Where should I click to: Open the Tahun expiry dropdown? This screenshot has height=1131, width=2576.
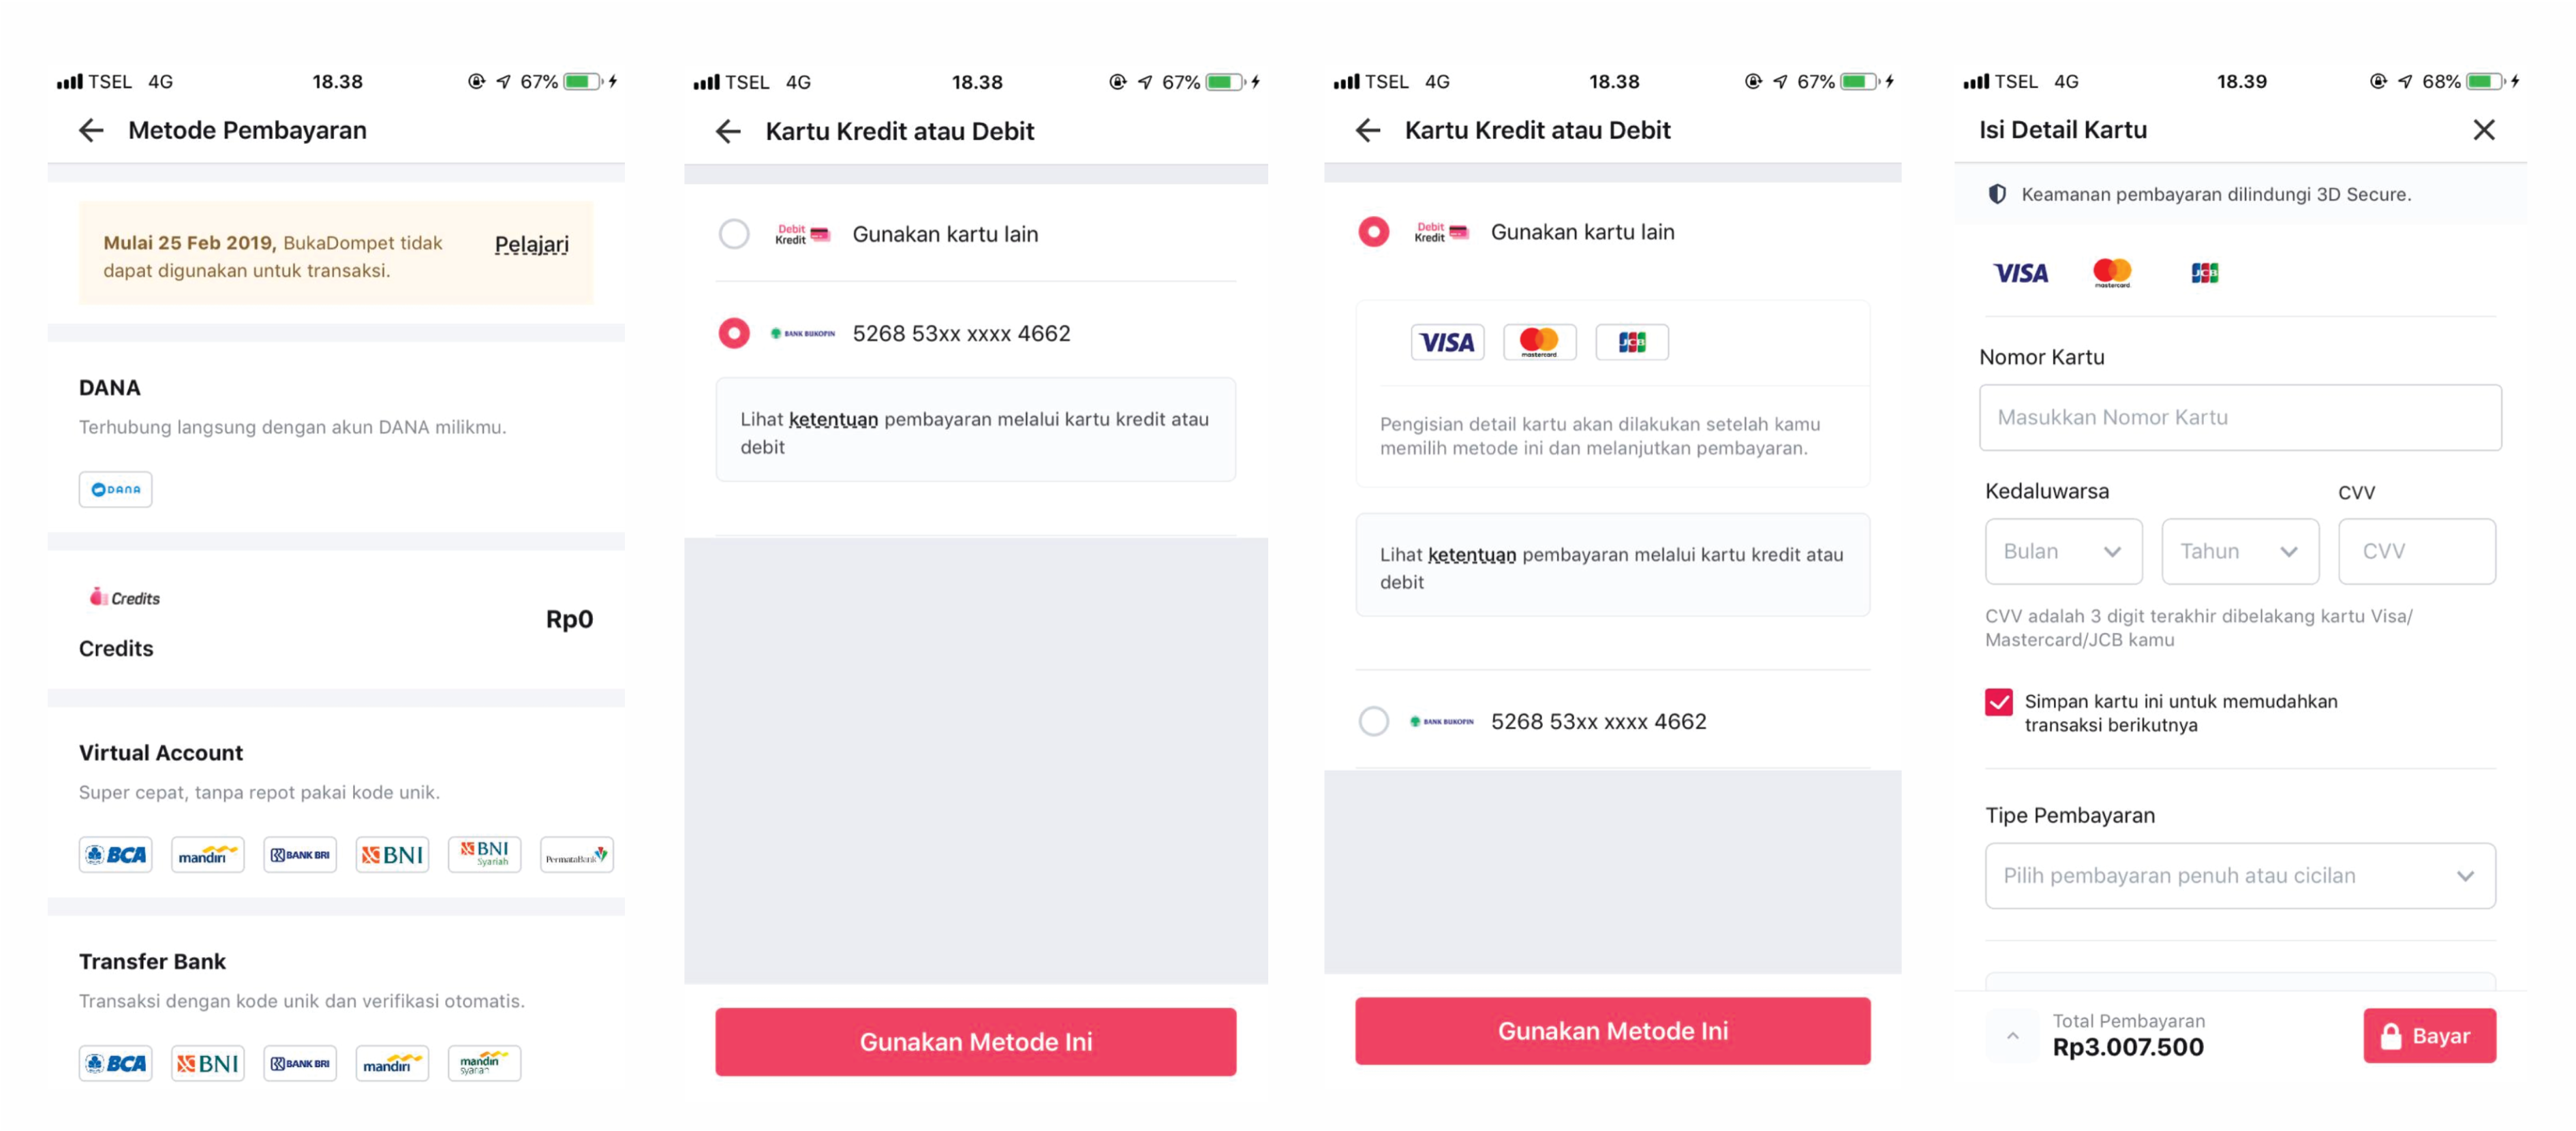[2239, 551]
